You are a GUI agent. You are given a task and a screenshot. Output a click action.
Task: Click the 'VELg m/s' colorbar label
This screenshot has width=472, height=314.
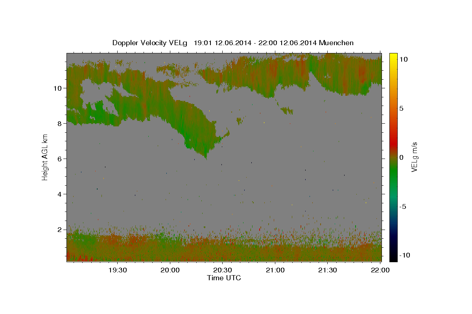pos(414,157)
